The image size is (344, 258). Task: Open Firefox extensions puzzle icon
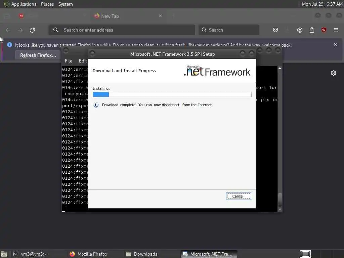click(x=312, y=30)
